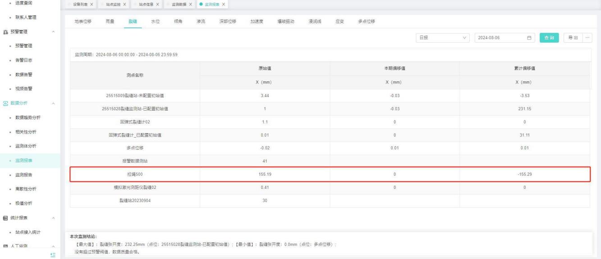Close the 监测数据 tab
The image size is (601, 259).
click(190, 4)
